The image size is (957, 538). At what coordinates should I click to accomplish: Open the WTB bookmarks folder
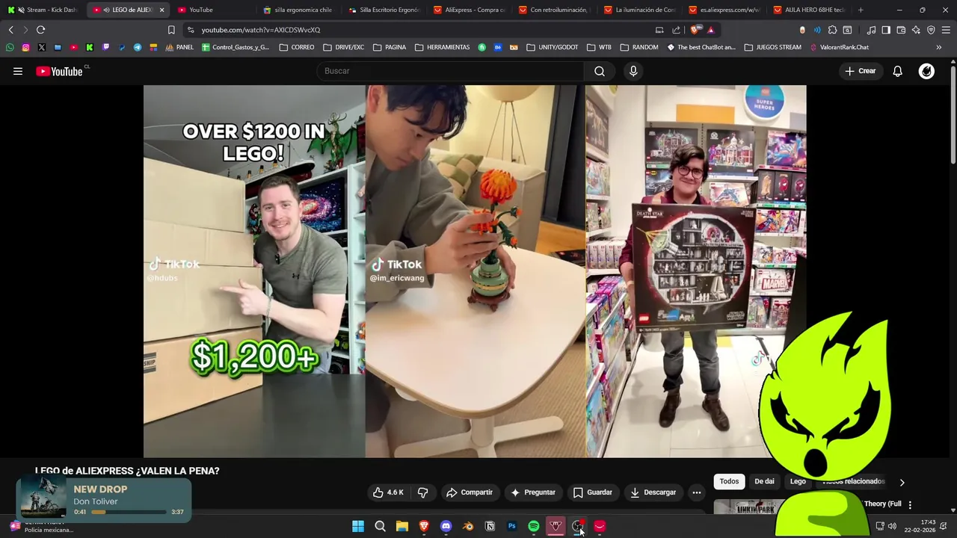[x=599, y=47]
